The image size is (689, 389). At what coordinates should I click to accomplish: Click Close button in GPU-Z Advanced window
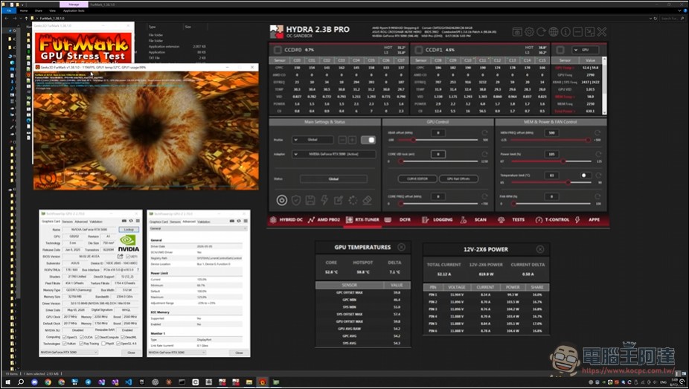coord(239,353)
